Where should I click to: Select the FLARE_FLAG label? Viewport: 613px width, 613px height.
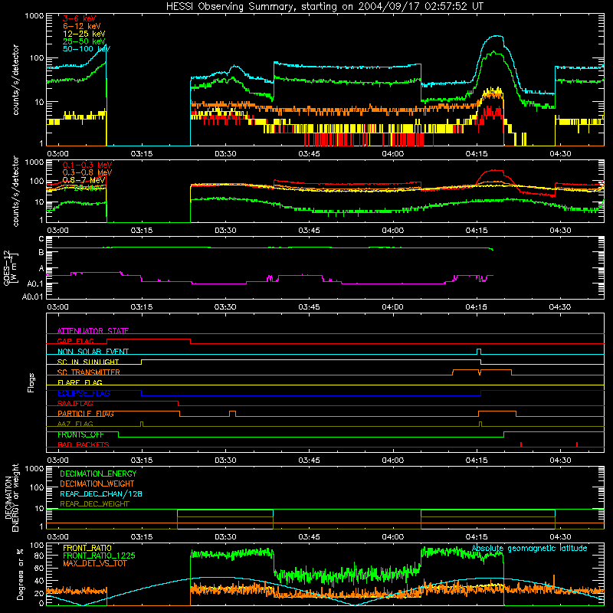(80, 382)
